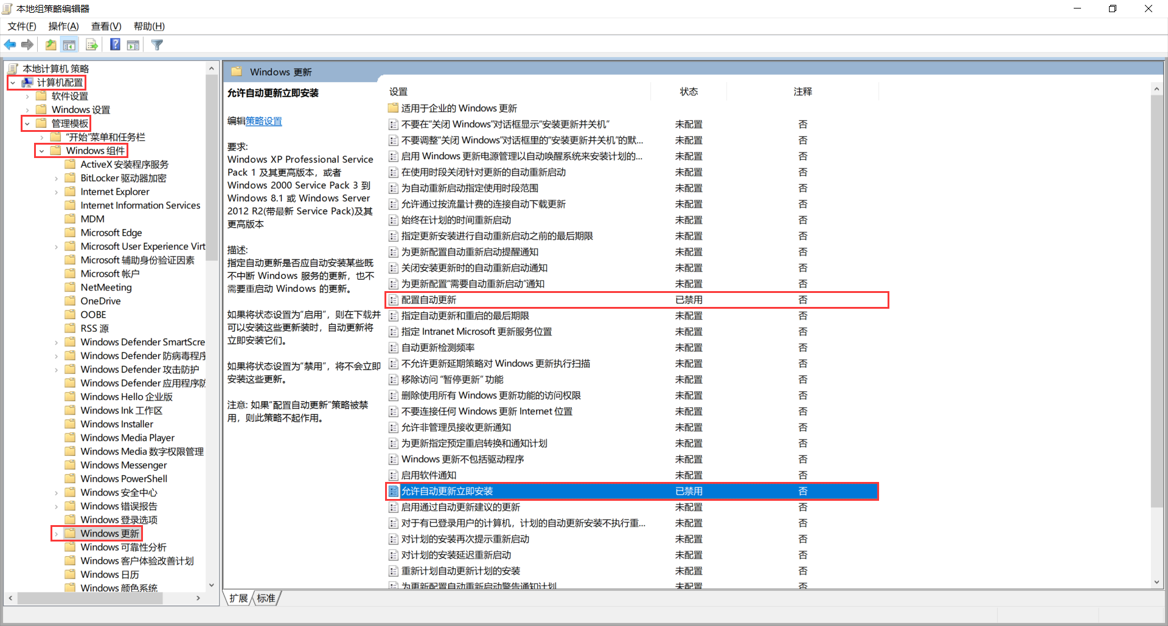Image resolution: width=1168 pixels, height=626 pixels.
Task: Click the forward navigation arrow icon
Action: (x=27, y=44)
